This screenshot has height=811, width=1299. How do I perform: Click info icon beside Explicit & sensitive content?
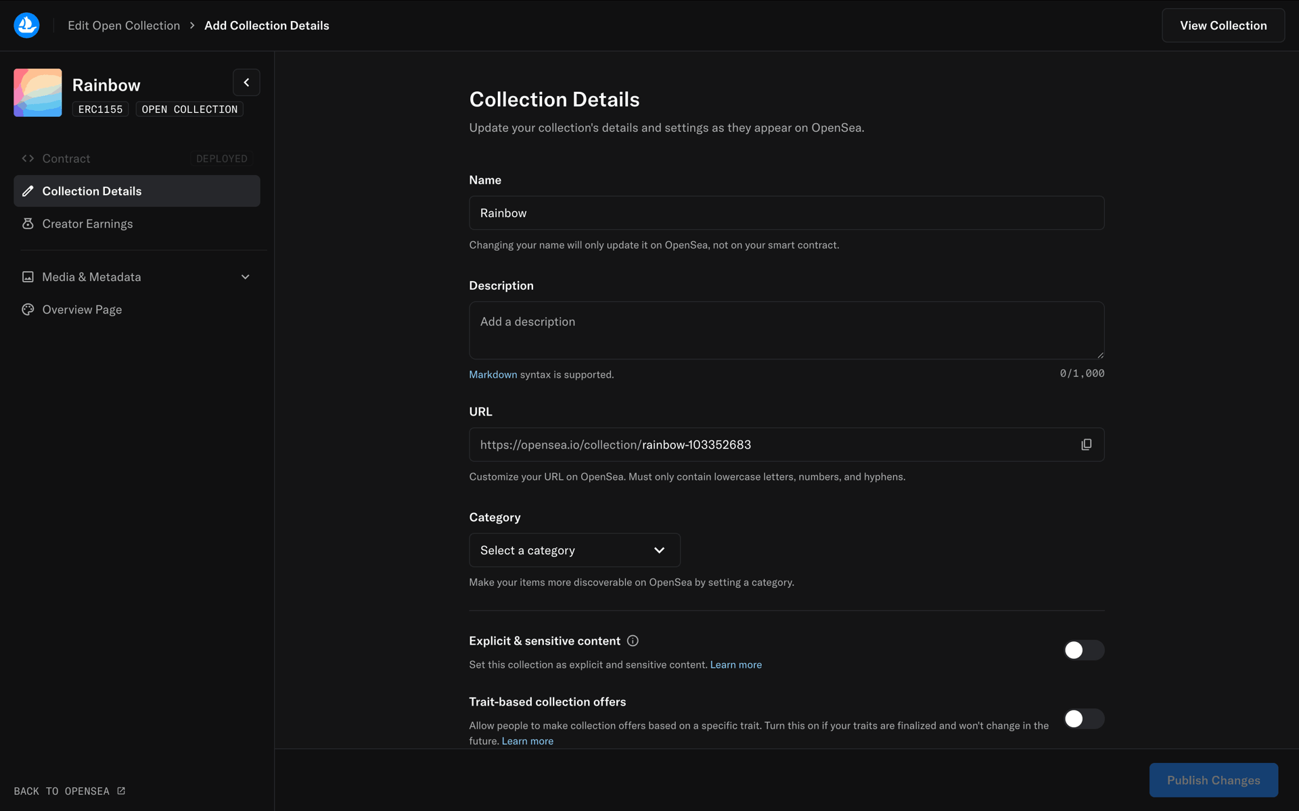pos(633,641)
